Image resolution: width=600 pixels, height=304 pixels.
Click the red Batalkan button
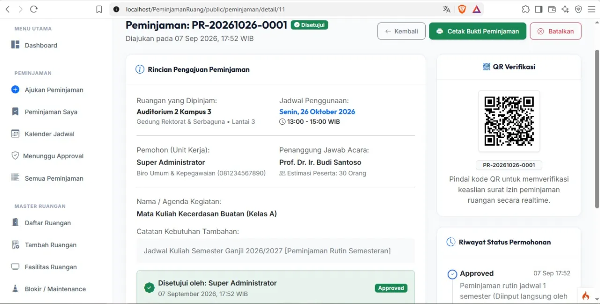555,31
